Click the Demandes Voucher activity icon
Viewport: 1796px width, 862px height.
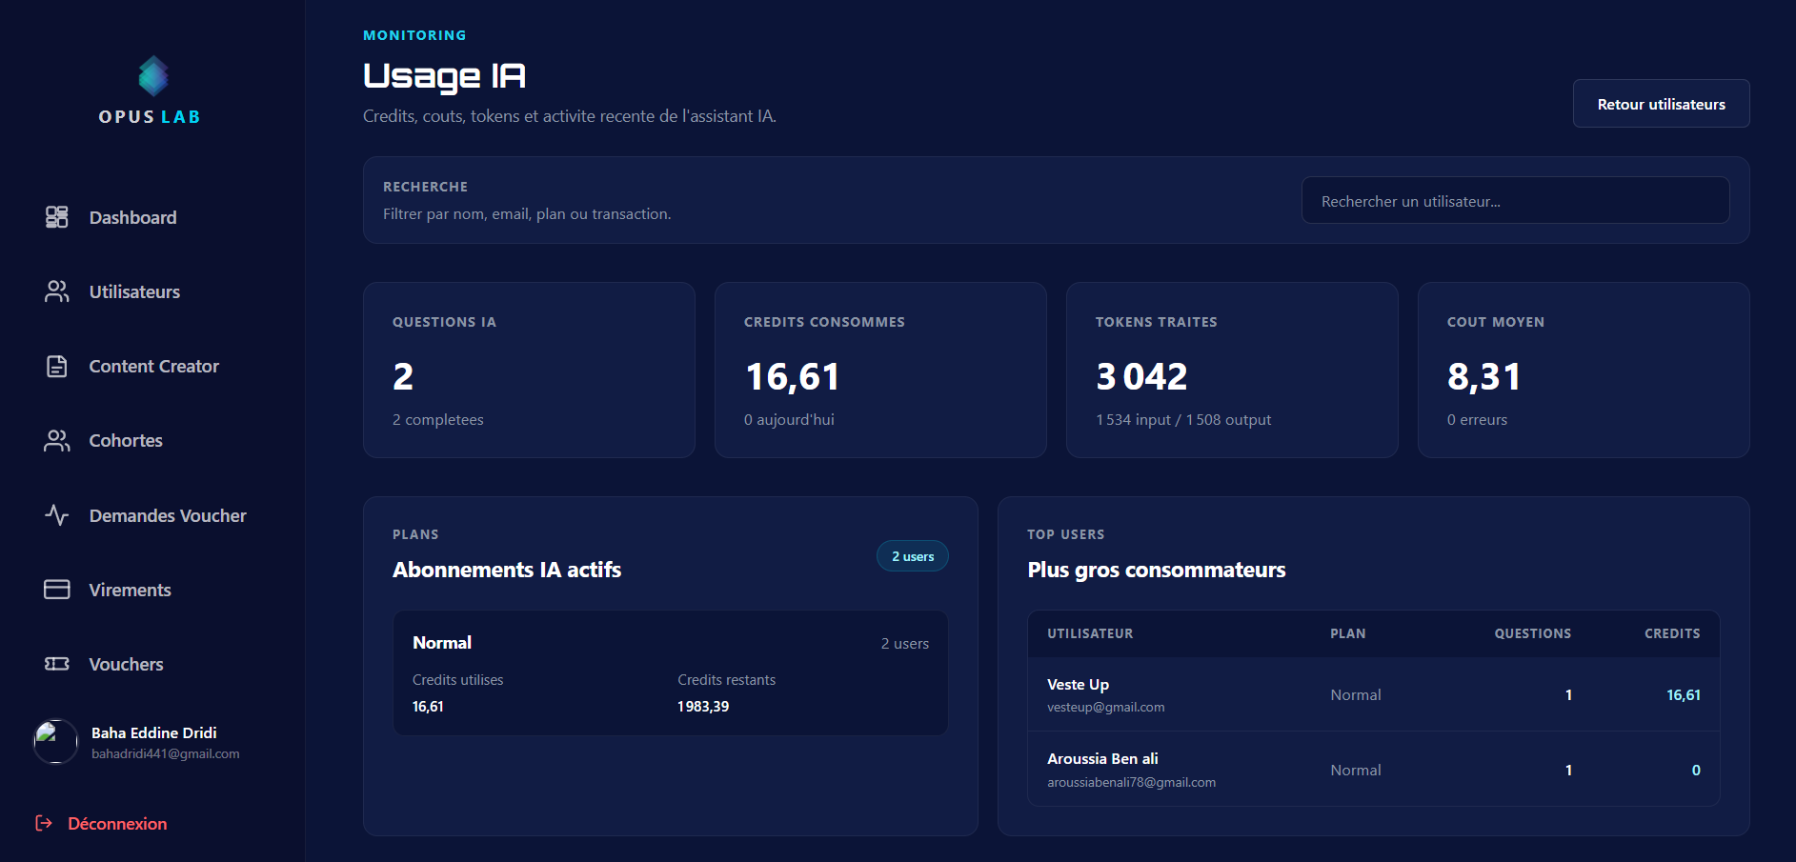click(x=57, y=515)
